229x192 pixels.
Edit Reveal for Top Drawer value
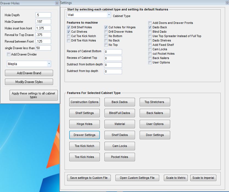click(x=43, y=35)
